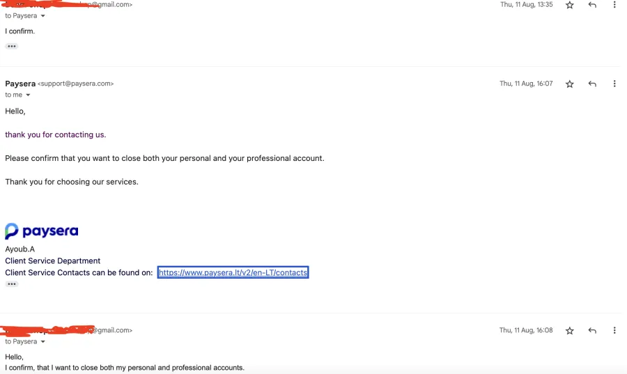Open the paysera.lt contacts link

(x=233, y=272)
